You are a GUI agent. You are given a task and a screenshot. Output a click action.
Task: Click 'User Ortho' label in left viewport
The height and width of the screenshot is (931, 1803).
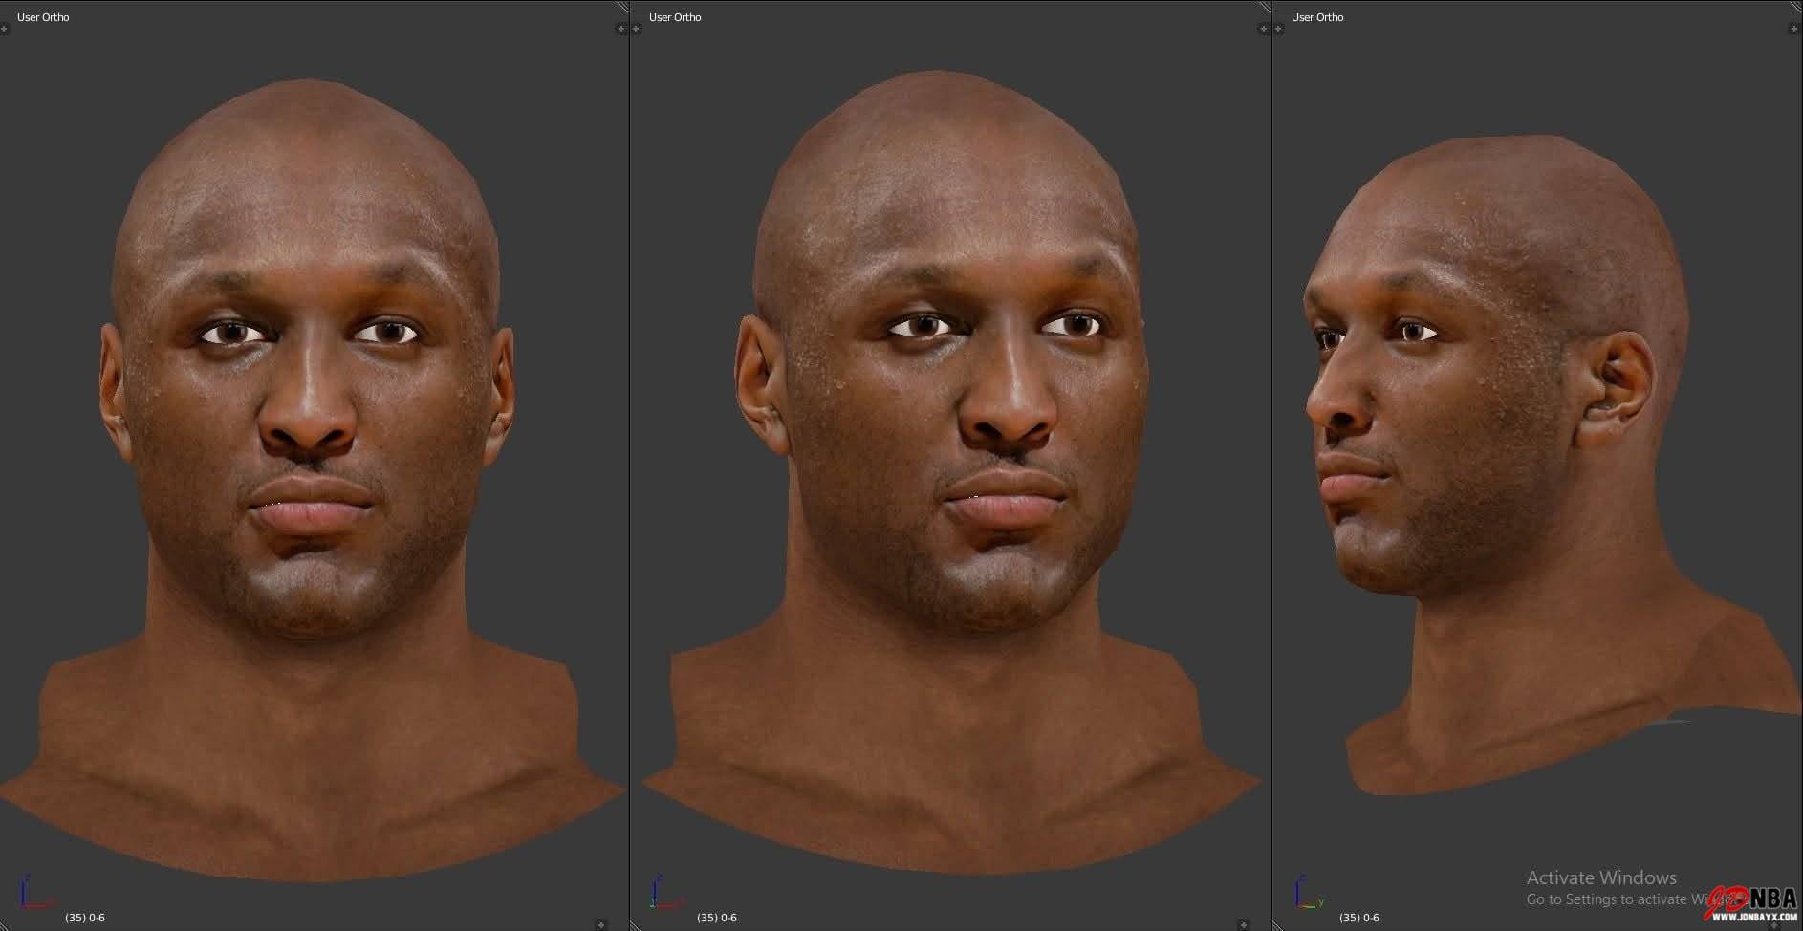43,17
